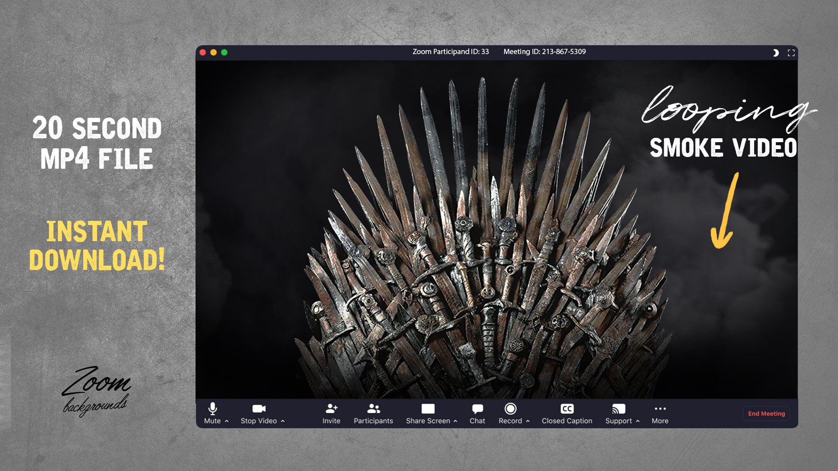This screenshot has height=471, width=838.
Task: Toggle fullscreen mode
Action: 791,52
